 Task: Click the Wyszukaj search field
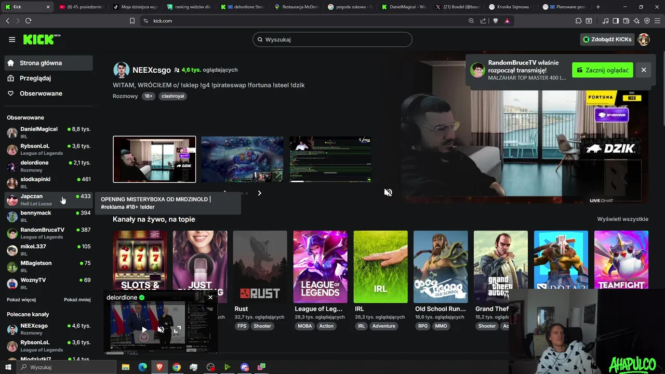point(332,39)
